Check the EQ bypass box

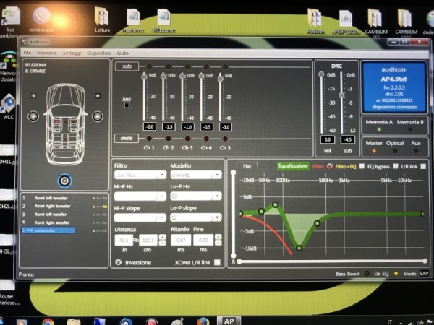point(396,166)
